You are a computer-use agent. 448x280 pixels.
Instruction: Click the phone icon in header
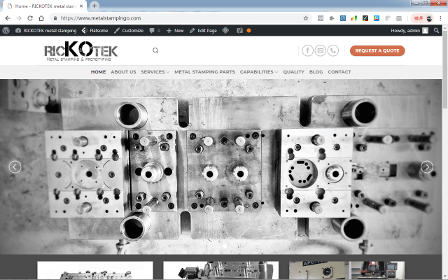333,50
